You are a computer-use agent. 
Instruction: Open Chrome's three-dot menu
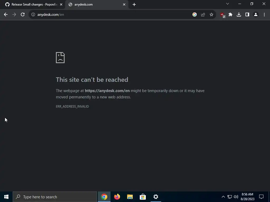(264, 15)
